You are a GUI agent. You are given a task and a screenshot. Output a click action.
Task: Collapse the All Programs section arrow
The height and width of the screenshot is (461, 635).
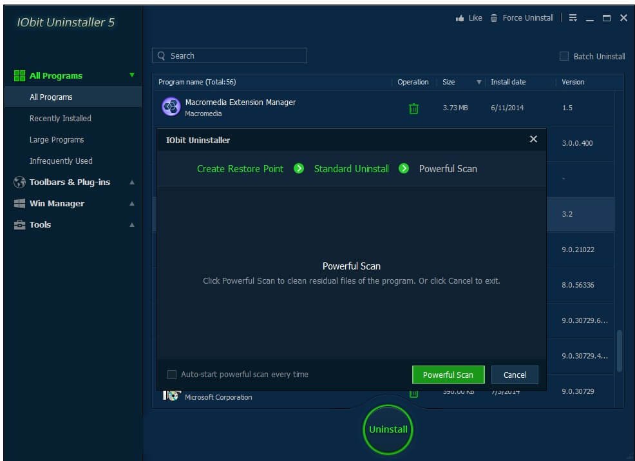coord(131,75)
